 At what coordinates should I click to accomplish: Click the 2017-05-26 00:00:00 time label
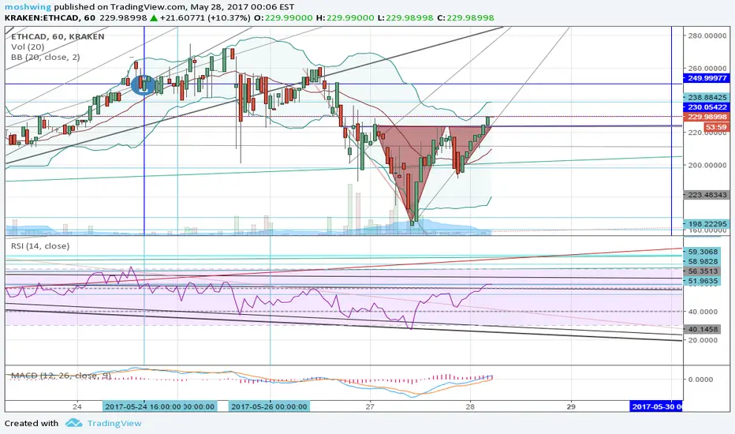[x=269, y=407]
